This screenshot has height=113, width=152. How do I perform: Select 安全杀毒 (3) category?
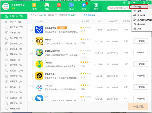[14, 49]
